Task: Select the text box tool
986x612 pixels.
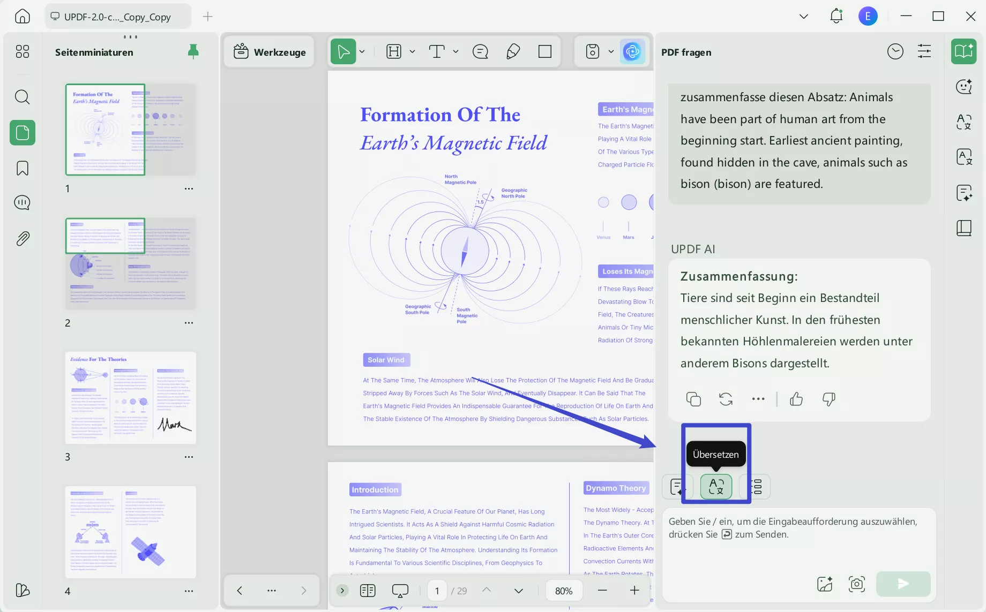Action: 437,51
